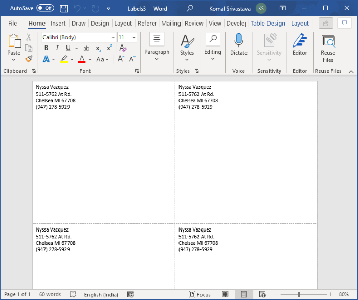358x300 pixels.
Task: Switch to the Insert tab
Action: 58,23
